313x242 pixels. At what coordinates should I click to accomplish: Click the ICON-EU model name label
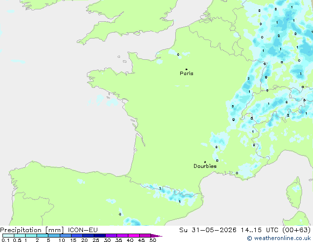pyautogui.click(x=82, y=230)
